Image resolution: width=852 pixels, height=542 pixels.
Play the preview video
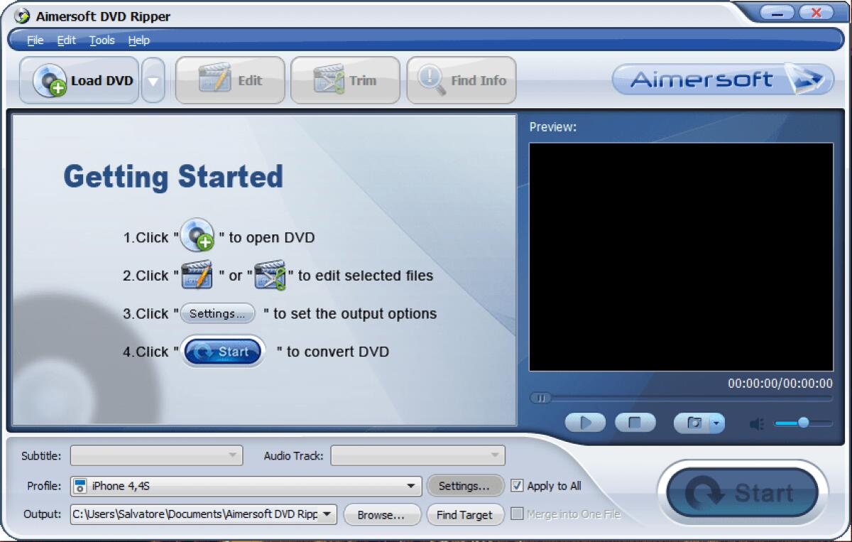tap(584, 422)
